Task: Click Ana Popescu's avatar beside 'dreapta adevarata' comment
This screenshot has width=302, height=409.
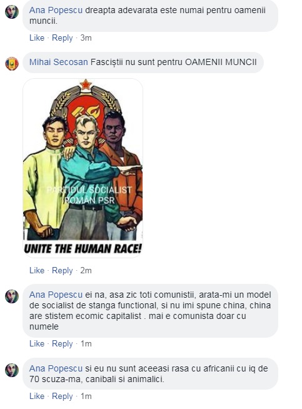Action: pos(12,12)
